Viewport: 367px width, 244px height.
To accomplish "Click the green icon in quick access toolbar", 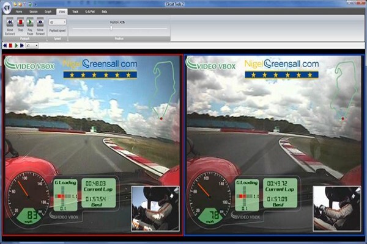I will click(x=30, y=4).
